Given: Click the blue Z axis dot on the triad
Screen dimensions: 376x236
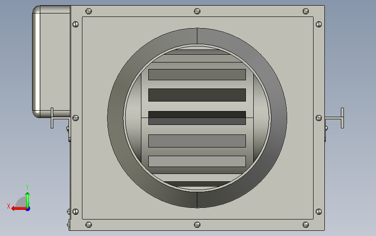Looking at the screenshot, I should [x=28, y=209].
